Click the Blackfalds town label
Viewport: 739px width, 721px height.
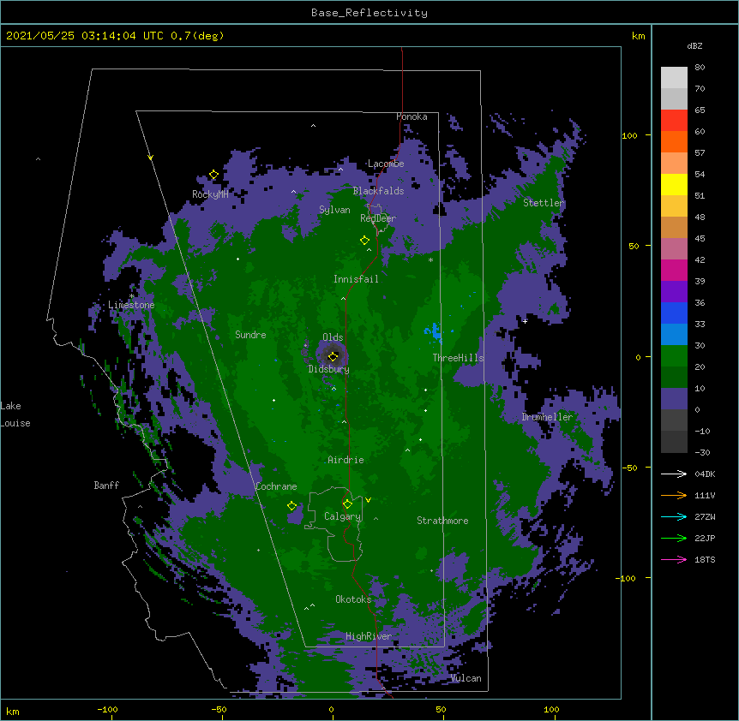coord(378,191)
